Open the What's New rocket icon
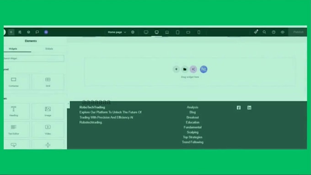311x175 pixels. [256, 32]
